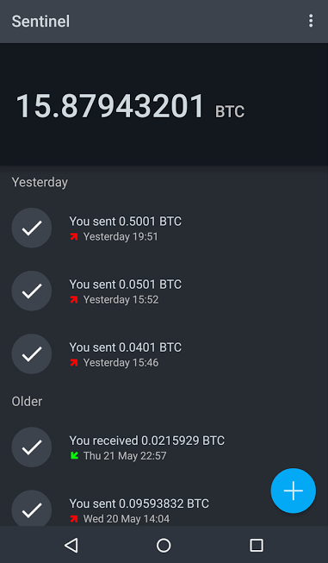This screenshot has width=328, height=563.
Task: Open the three-dot overflow menu
Action: click(311, 21)
